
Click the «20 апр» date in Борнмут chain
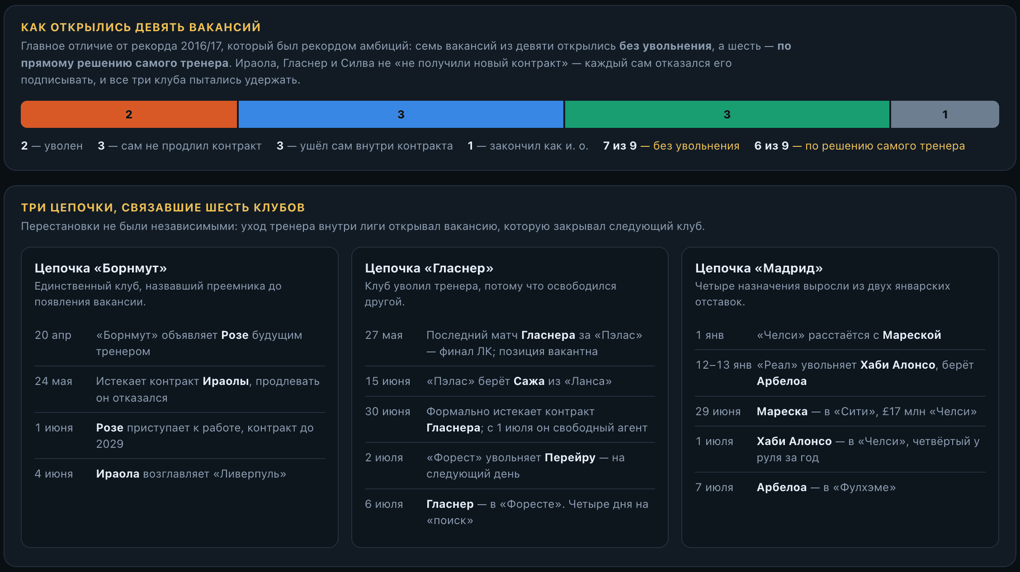click(53, 335)
